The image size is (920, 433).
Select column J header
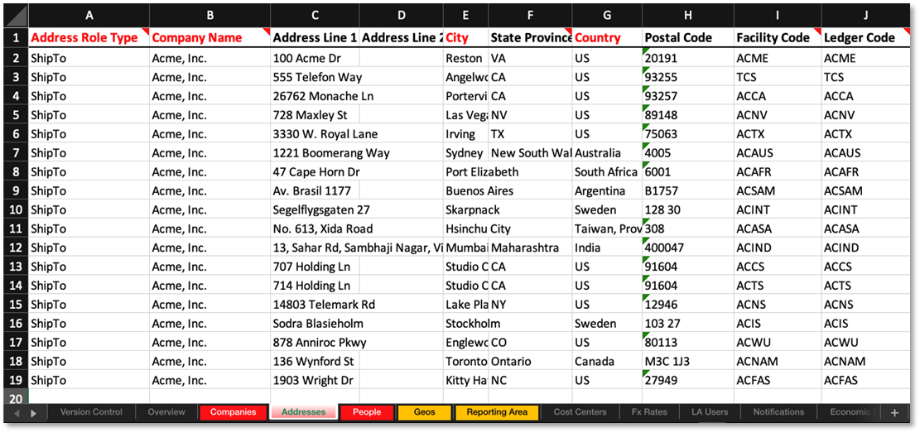click(x=865, y=16)
